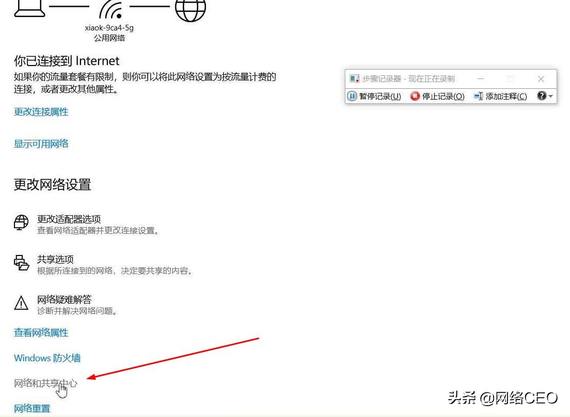Open 网络和共享中心
This screenshot has height=417, width=570.
coord(45,383)
